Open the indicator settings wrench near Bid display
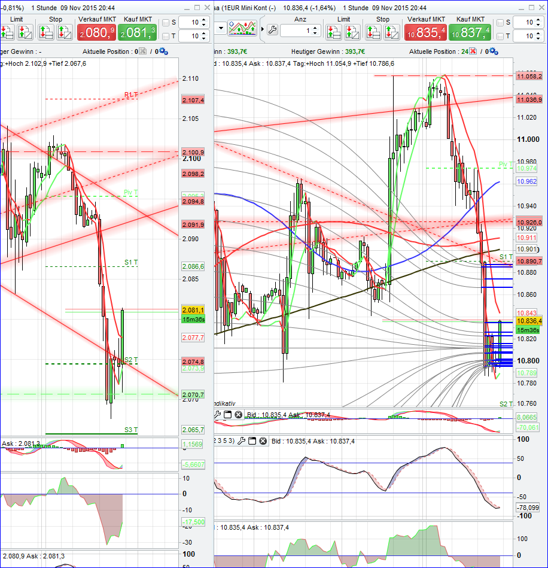The height and width of the screenshot is (568, 548). tap(217, 414)
